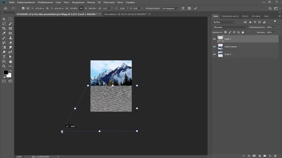282x158 pixels.
Task: Open the Фильтр menu
Action: tap(91, 2)
